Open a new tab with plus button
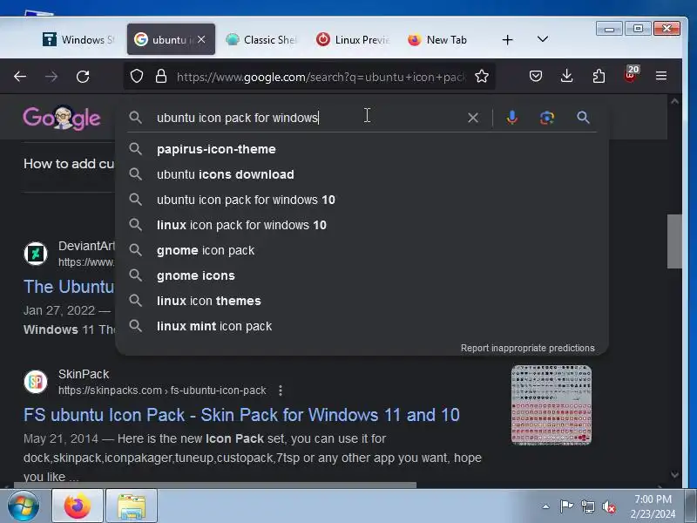Image resolution: width=697 pixels, height=523 pixels. tap(507, 40)
